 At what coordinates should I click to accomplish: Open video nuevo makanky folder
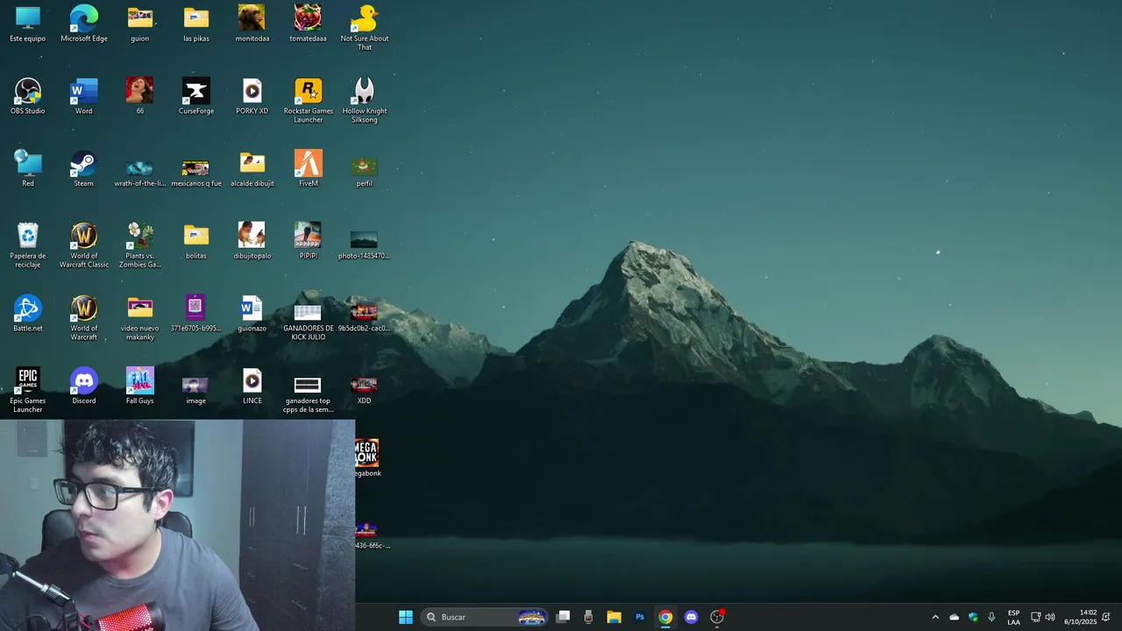coord(139,318)
